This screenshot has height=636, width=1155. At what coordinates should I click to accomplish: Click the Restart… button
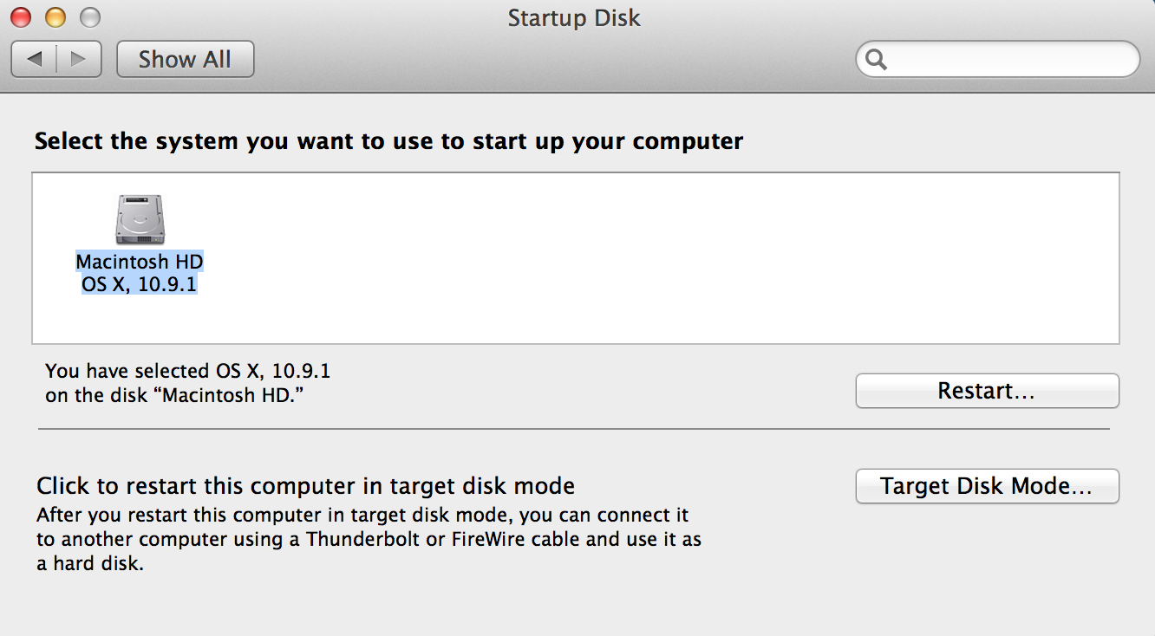(x=987, y=391)
